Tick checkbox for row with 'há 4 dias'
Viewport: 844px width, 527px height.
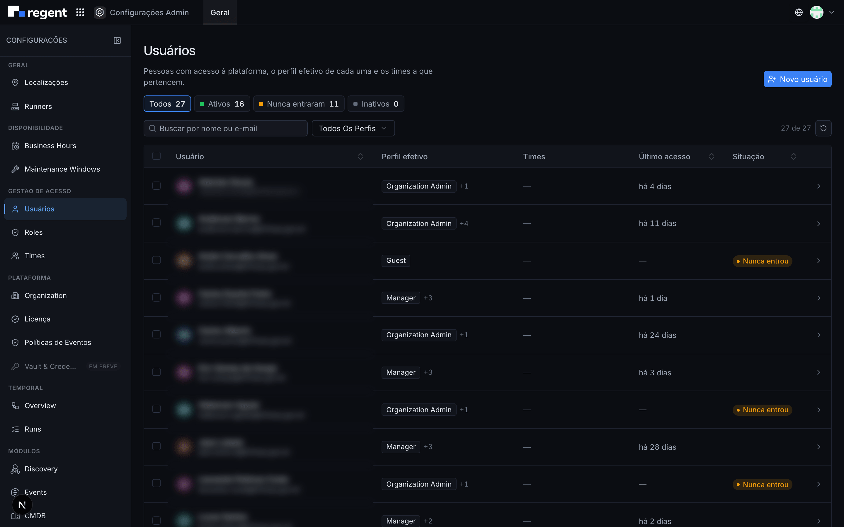tap(156, 186)
